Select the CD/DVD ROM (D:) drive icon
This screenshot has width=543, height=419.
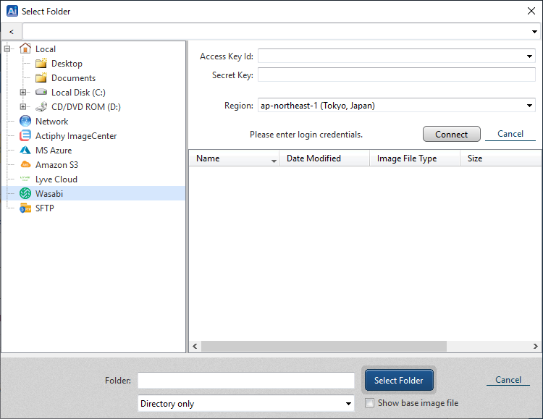point(41,106)
